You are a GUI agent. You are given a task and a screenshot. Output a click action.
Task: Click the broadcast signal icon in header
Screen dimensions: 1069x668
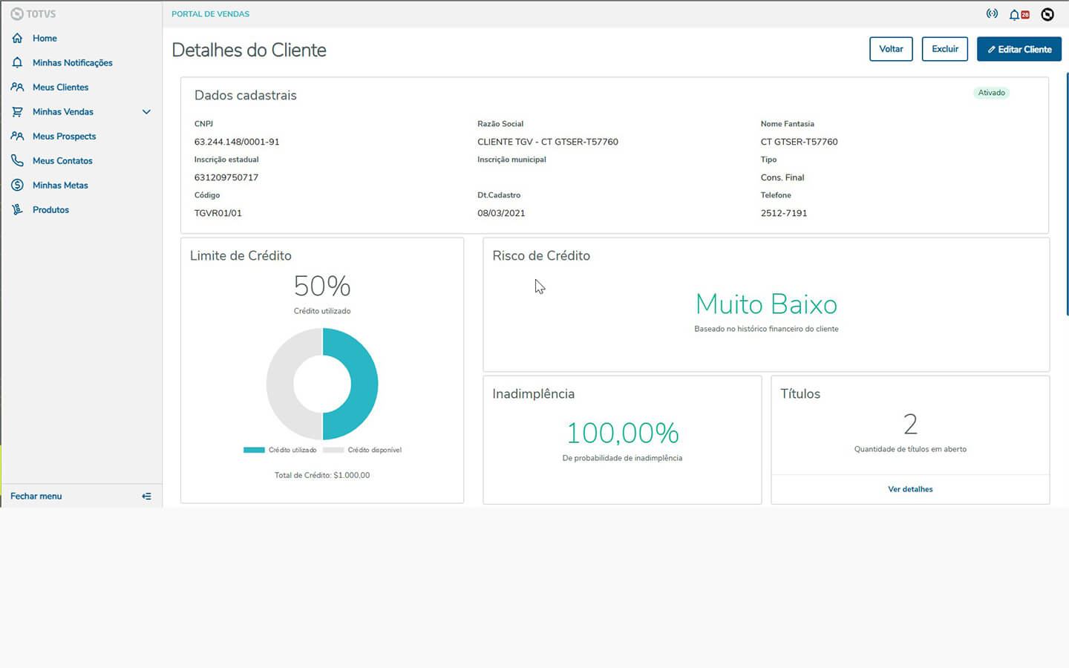992,13
